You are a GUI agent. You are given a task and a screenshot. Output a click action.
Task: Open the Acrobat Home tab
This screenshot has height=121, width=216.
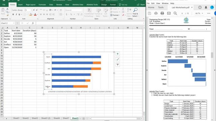(151, 7)
